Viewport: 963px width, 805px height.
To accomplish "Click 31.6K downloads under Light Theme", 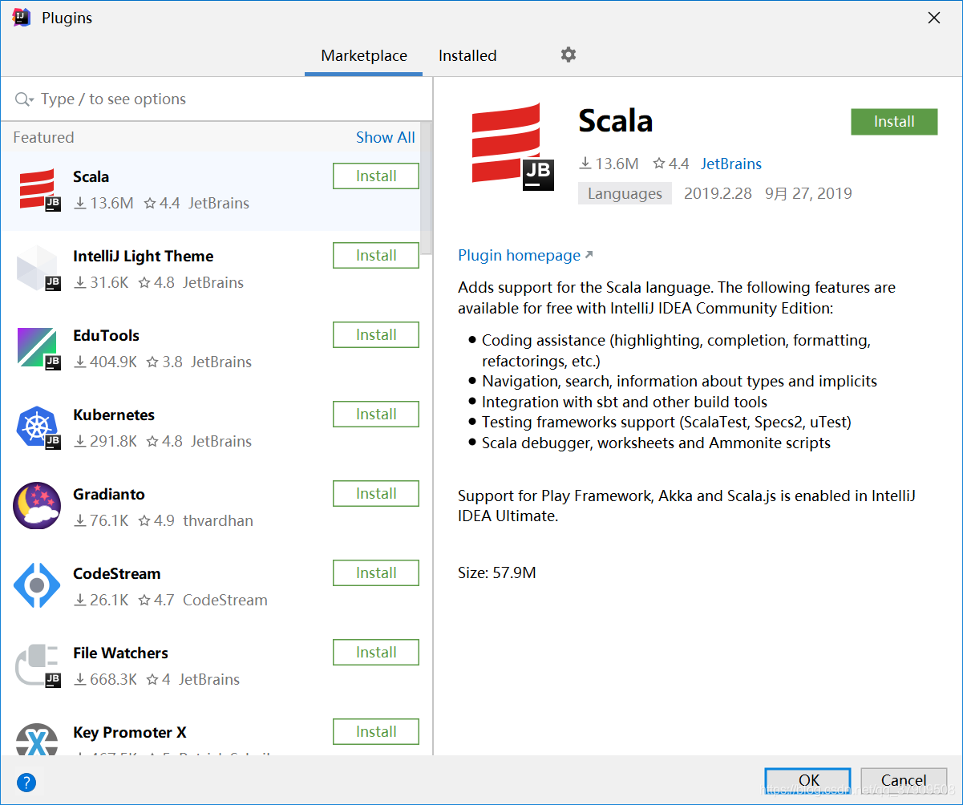I will 101,282.
